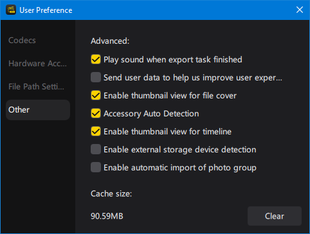Click the Advanced: section heading

pos(110,41)
